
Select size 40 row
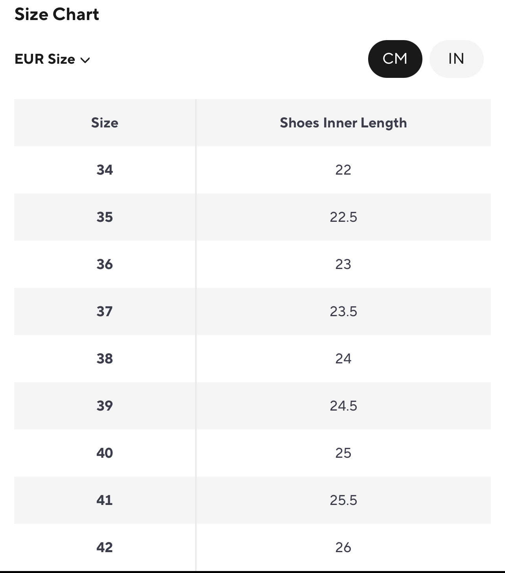tap(105, 453)
